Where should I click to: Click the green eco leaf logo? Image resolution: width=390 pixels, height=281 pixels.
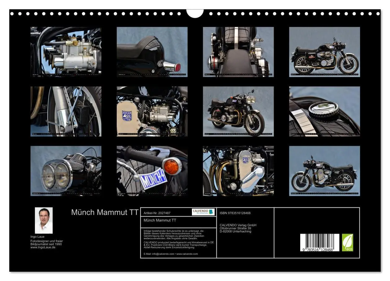point(348,242)
